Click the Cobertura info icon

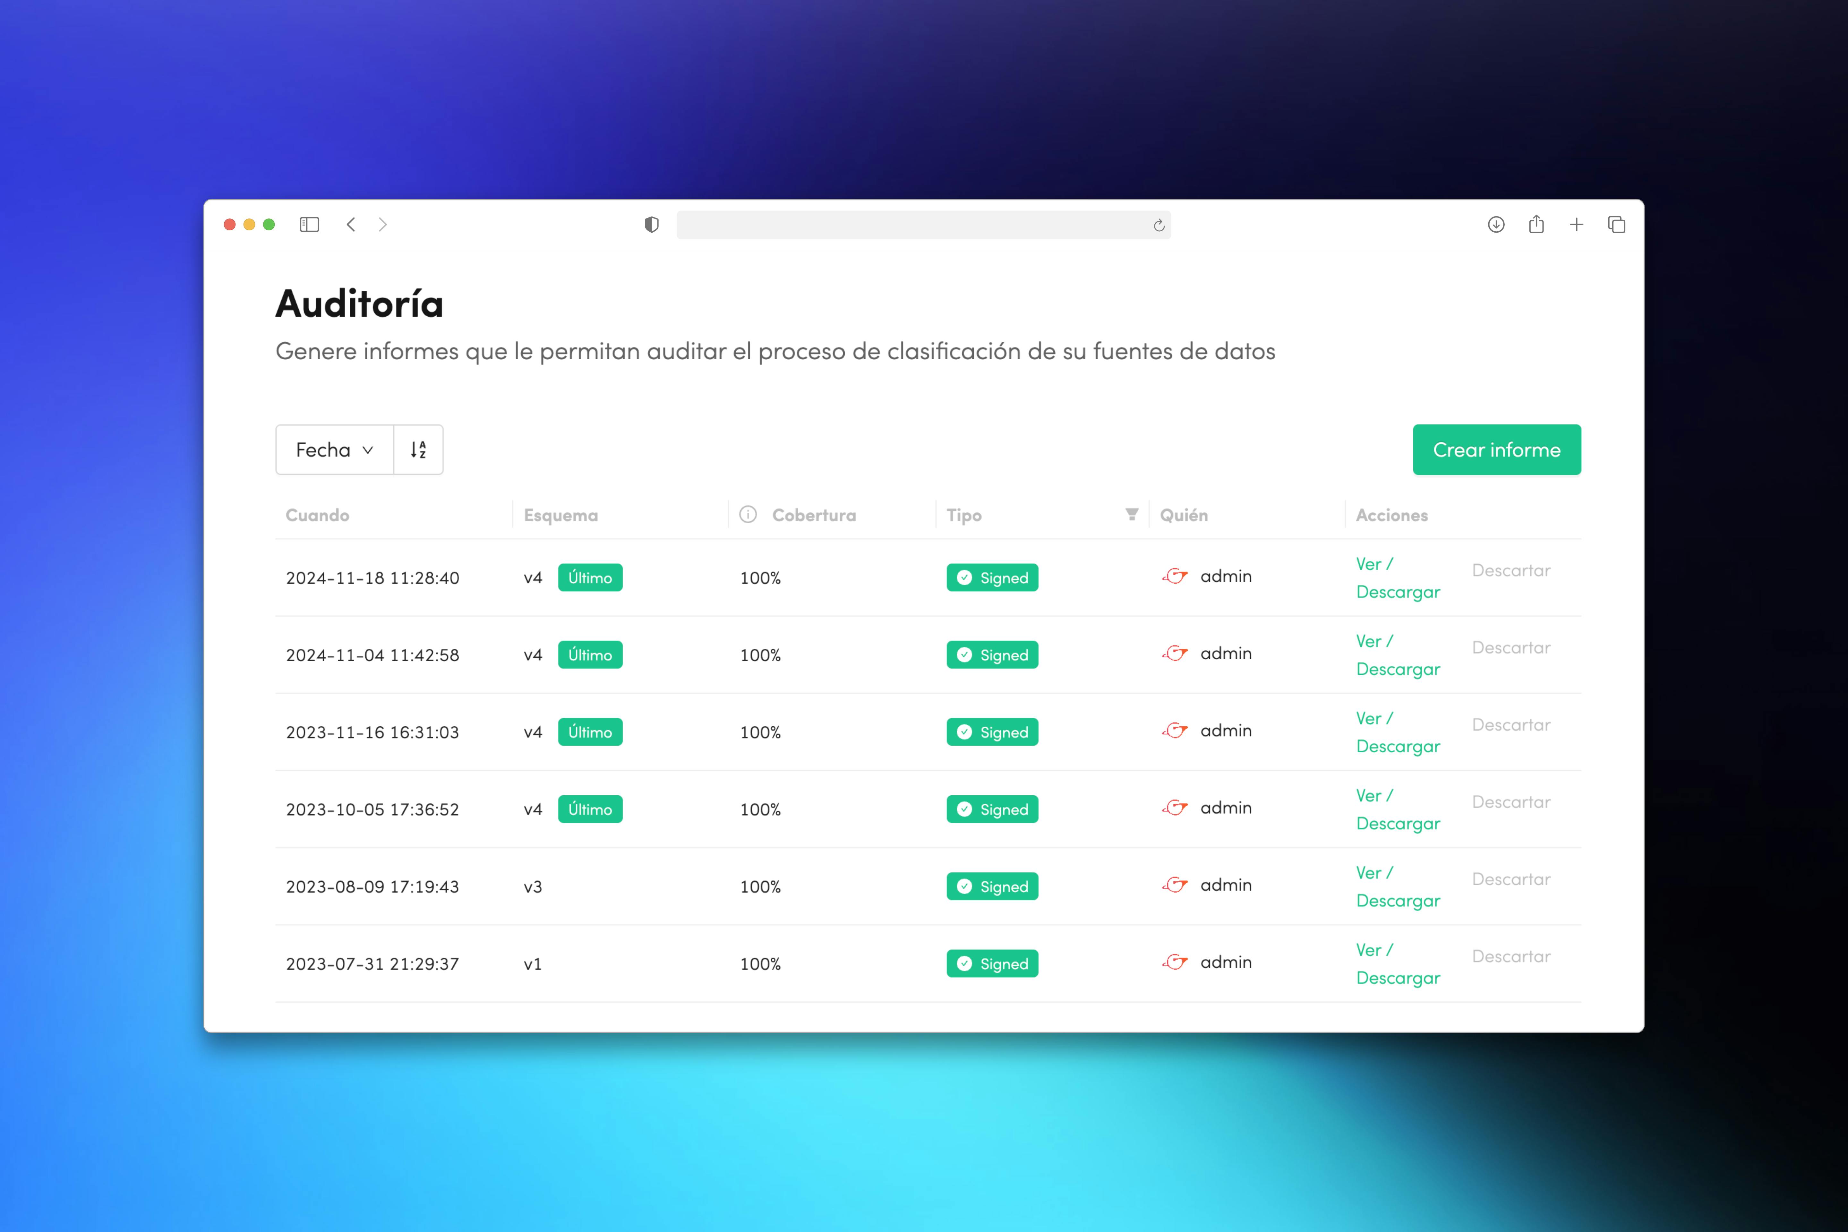748,514
